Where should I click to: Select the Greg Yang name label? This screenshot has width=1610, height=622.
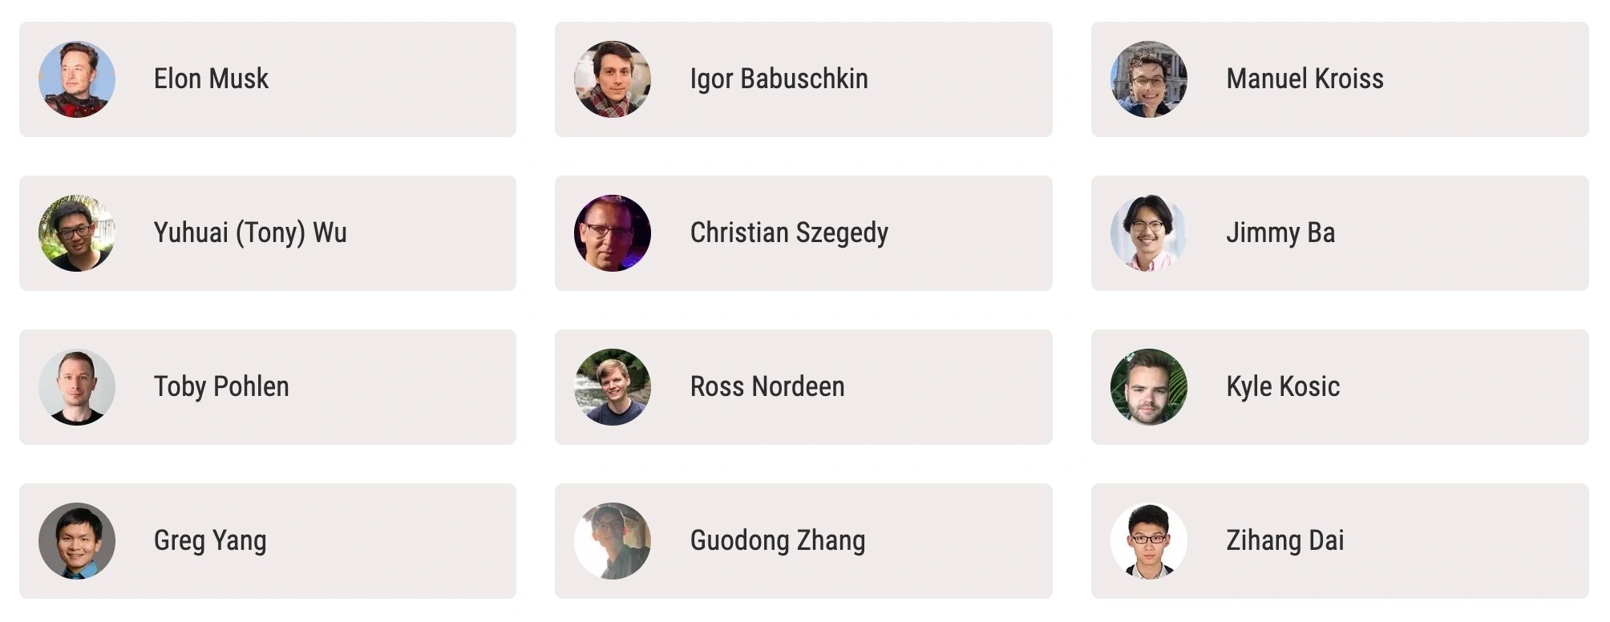(x=210, y=541)
